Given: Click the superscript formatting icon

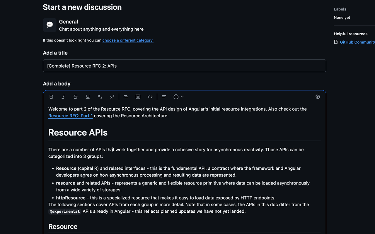Looking at the screenshot, I should [112, 97].
